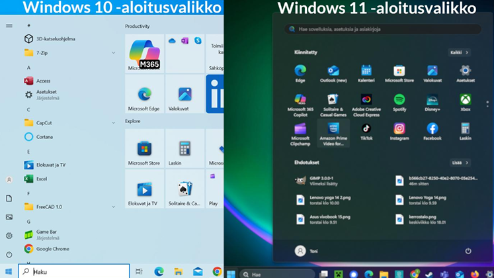494x278 pixels.
Task: Open File Explorer on Windows 10 taskbar
Action: click(x=179, y=271)
